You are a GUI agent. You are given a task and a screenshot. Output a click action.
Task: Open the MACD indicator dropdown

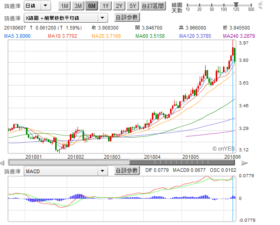pyautogui.click(x=66, y=171)
